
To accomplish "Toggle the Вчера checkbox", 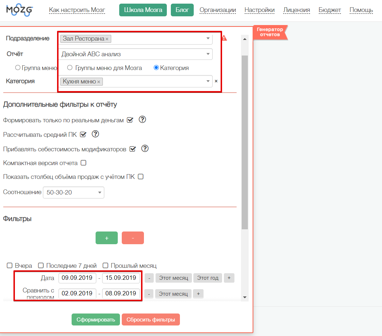I will click(x=10, y=266).
